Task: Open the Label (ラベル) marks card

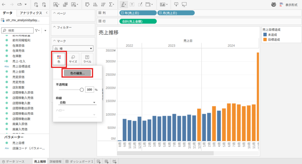Action: [87, 59]
